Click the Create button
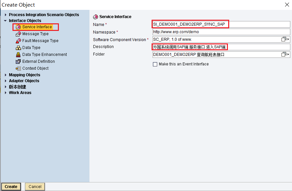This screenshot has height=191, width=292. point(11,187)
